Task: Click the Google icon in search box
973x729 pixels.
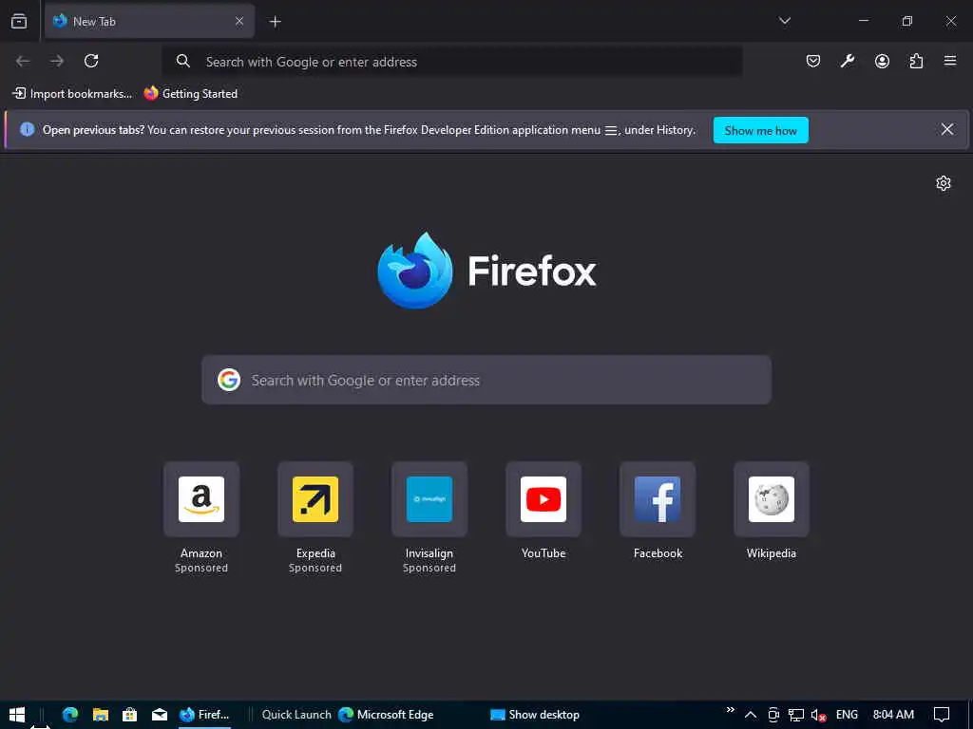Action: point(229,380)
